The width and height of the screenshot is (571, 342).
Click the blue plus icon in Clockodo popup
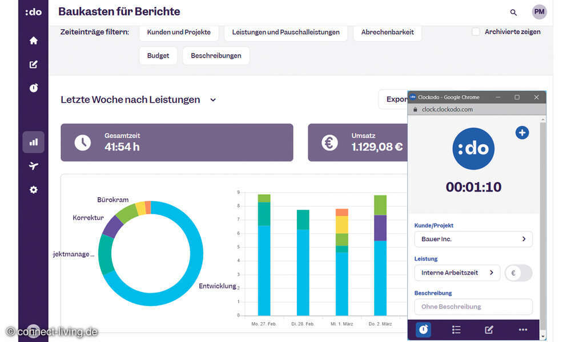tap(522, 133)
